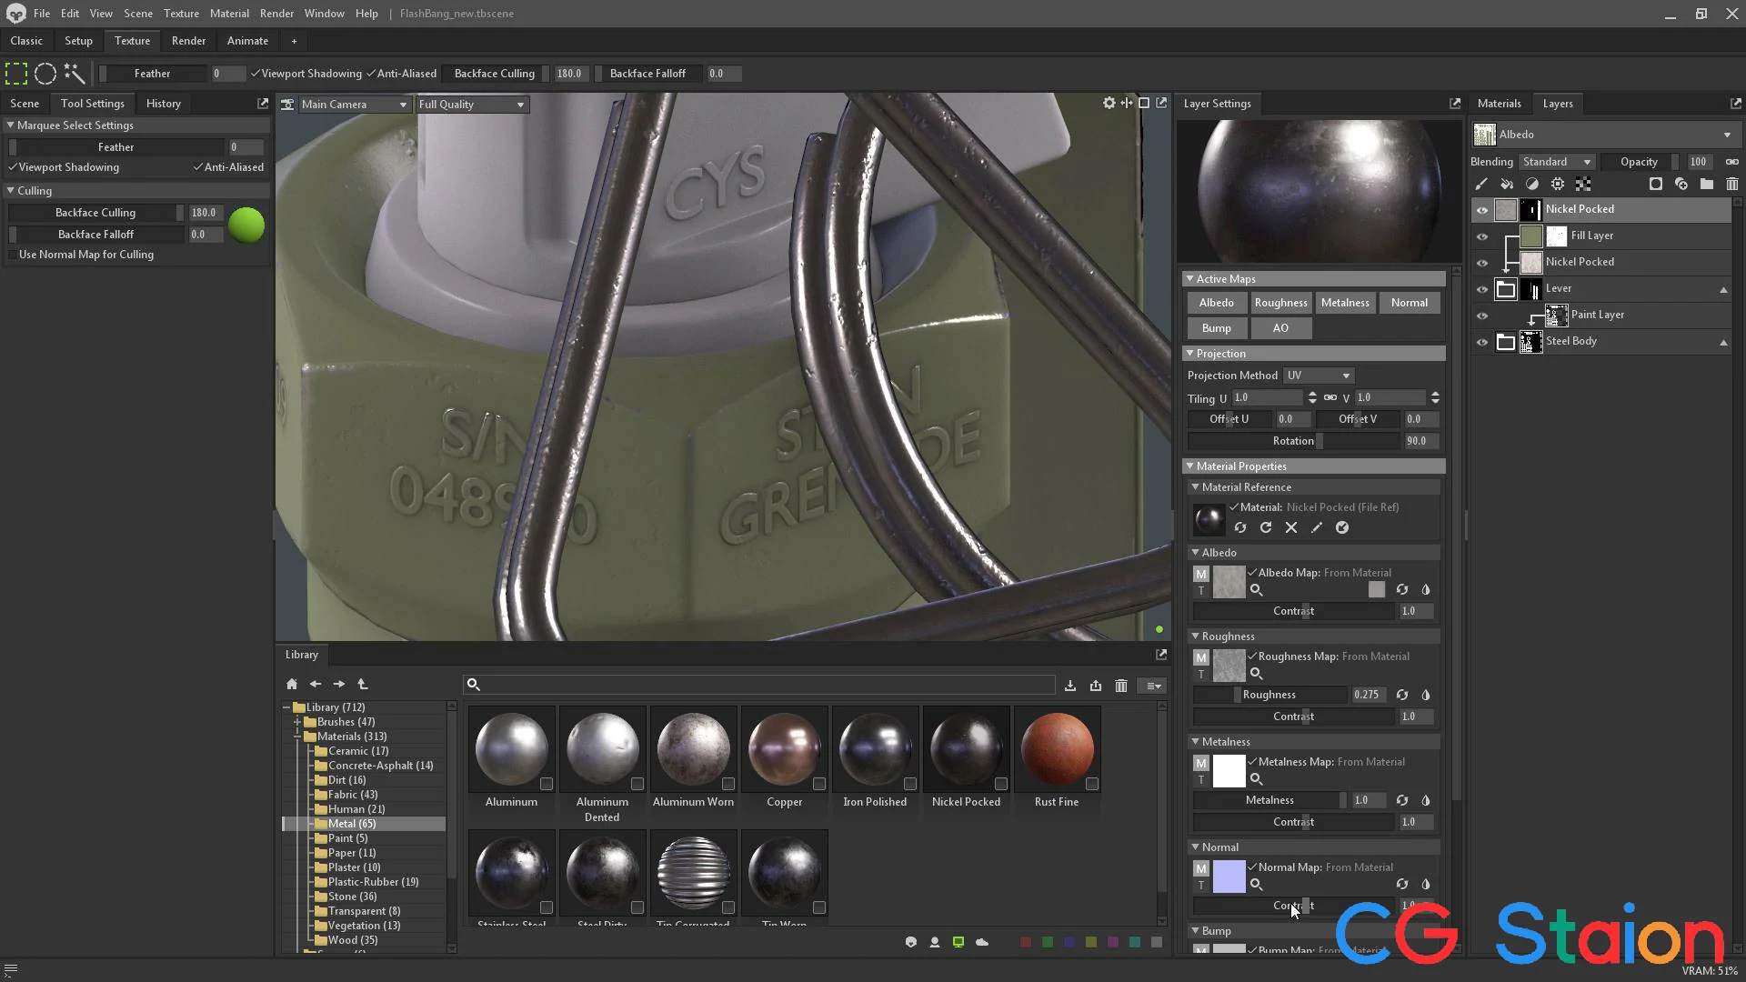The height and width of the screenshot is (982, 1746).
Task: Switch to the History tab
Action: 163,103
